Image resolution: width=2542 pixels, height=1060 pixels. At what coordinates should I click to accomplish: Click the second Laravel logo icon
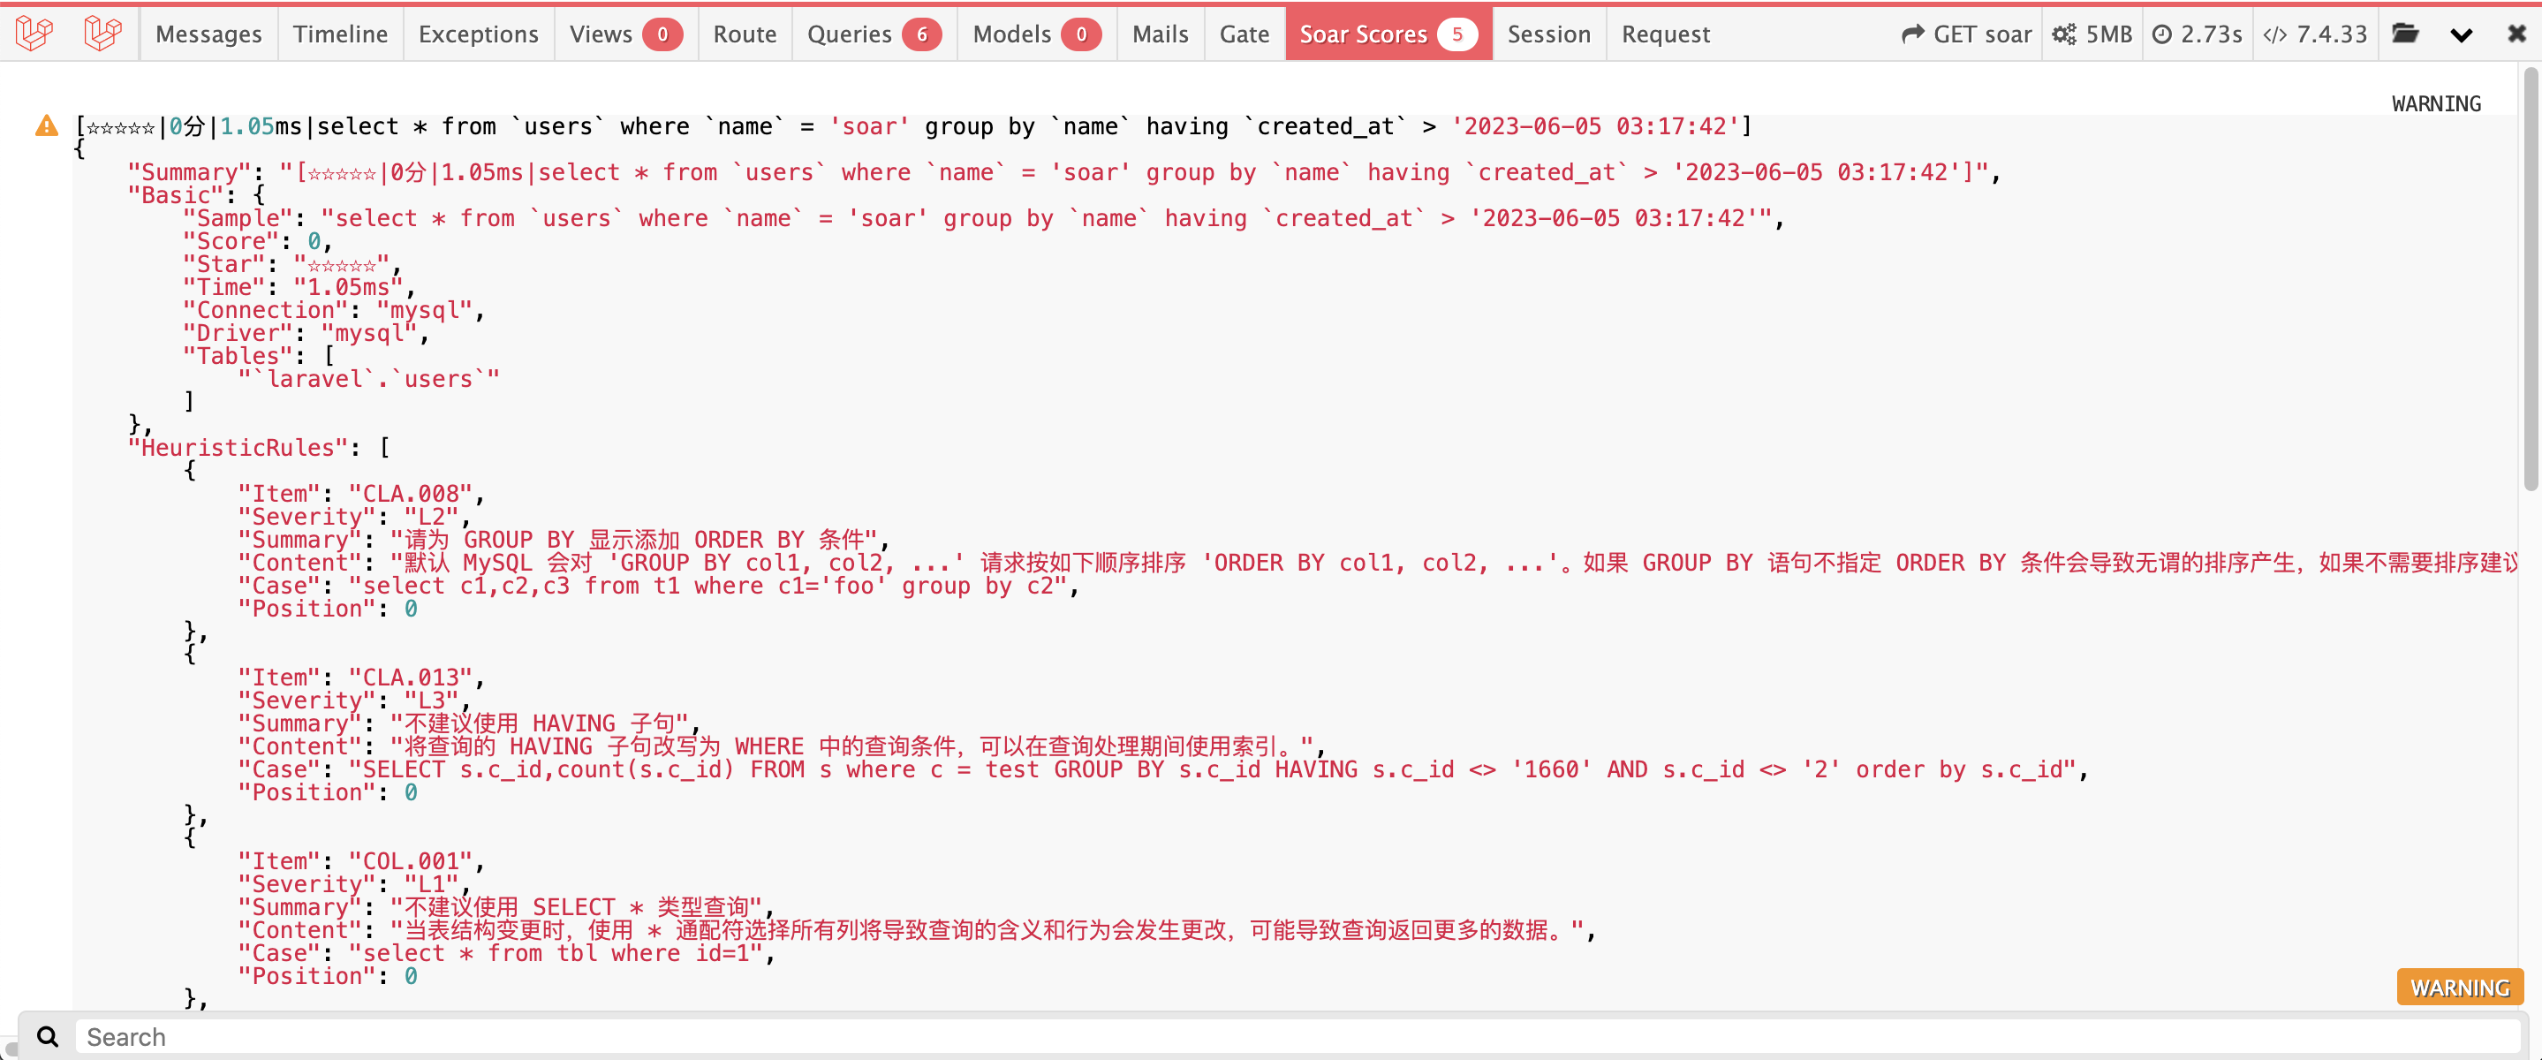[102, 34]
